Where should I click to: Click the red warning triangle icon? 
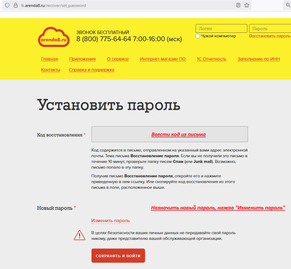pyautogui.click(x=79, y=235)
